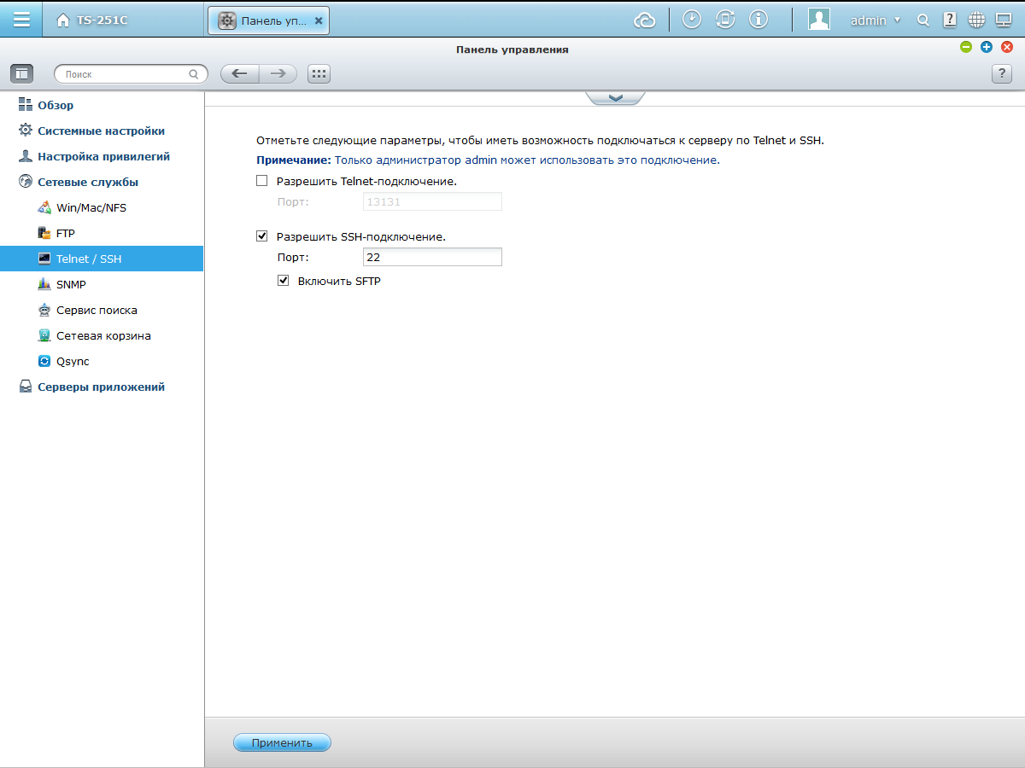The image size is (1025, 768).
Task: Open the main hamburger menu
Action: point(21,19)
